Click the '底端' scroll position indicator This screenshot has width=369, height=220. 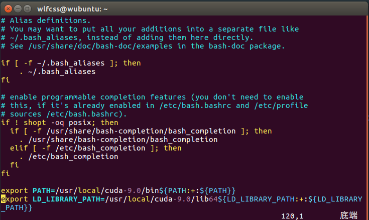(x=348, y=215)
